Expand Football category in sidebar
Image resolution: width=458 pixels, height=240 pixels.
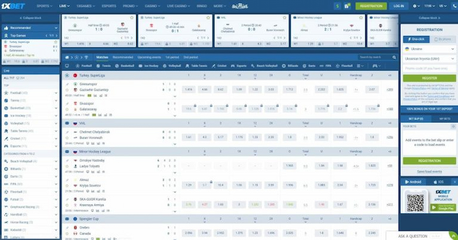30,93
